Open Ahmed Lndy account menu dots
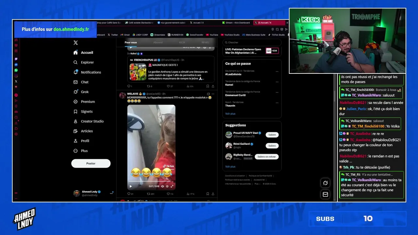Viewport: 418px width, 235px height. 111,193
